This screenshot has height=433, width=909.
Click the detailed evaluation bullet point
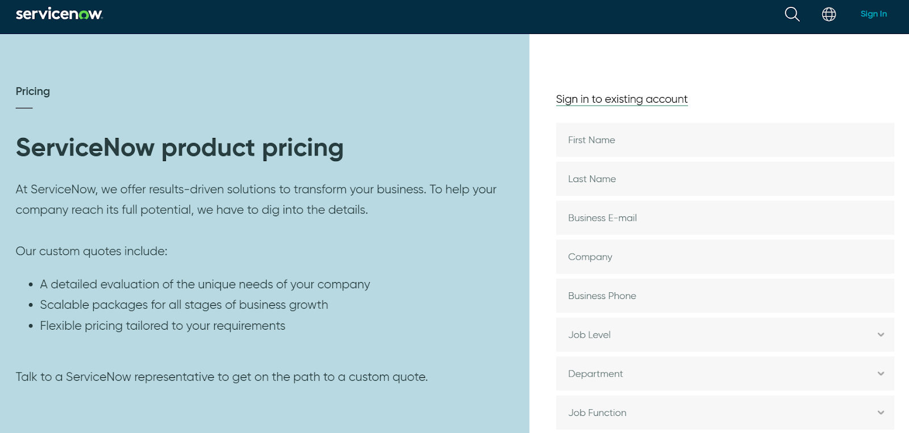click(x=205, y=284)
